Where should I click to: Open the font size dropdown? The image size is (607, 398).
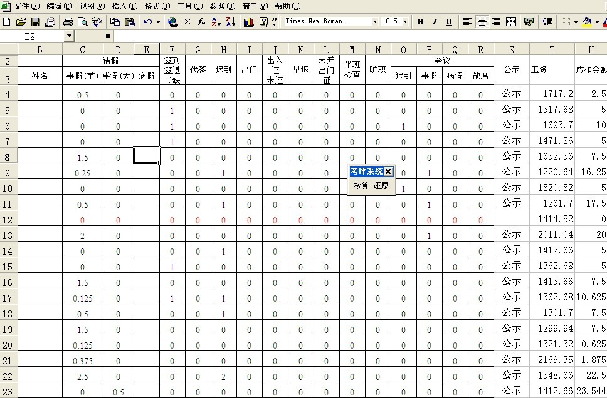405,21
